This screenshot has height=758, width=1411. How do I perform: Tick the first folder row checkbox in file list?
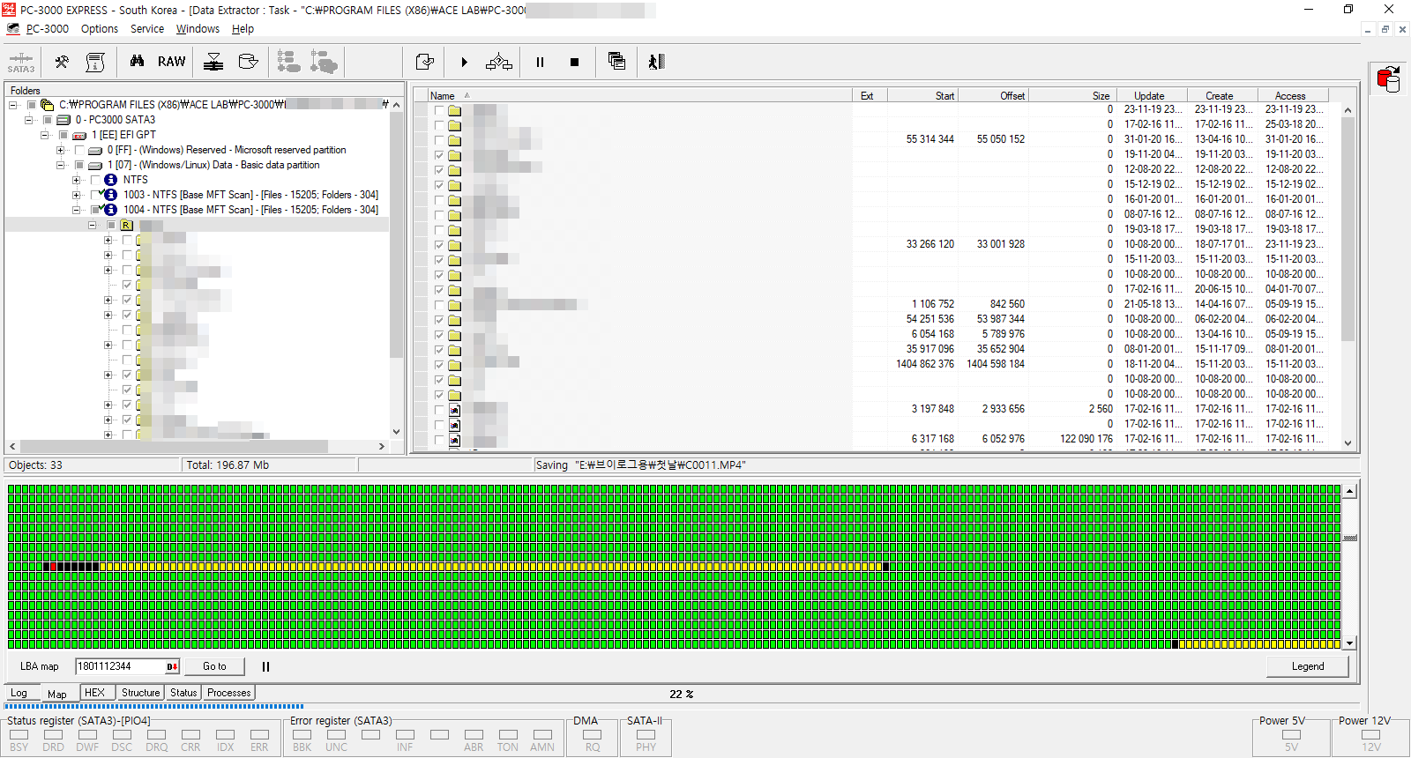[x=439, y=110]
